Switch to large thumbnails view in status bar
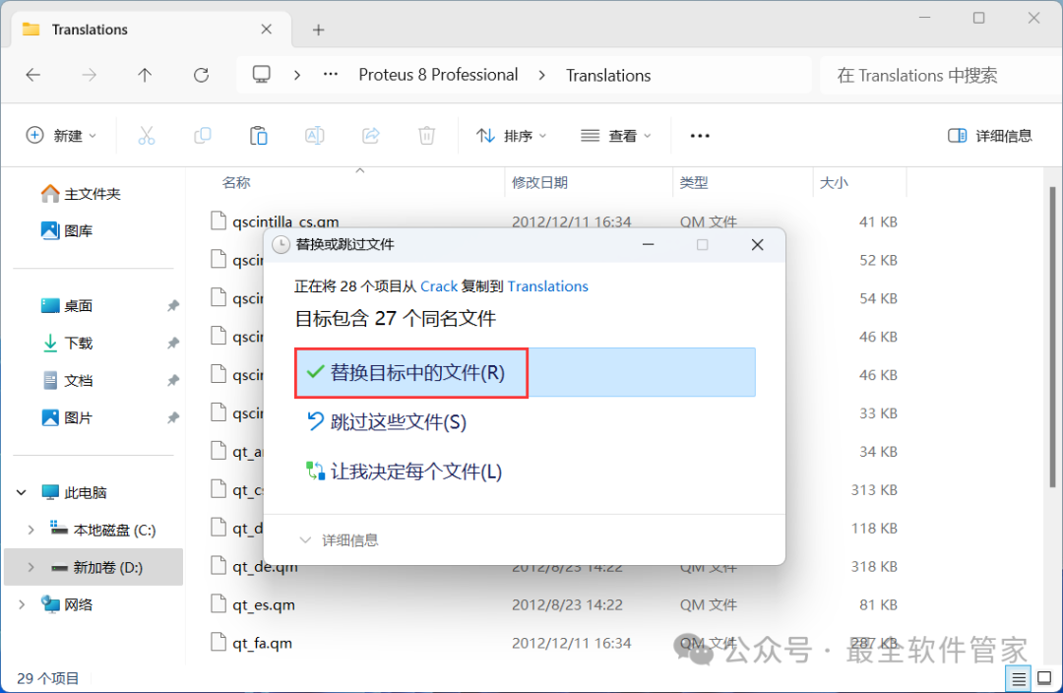 click(x=1044, y=678)
